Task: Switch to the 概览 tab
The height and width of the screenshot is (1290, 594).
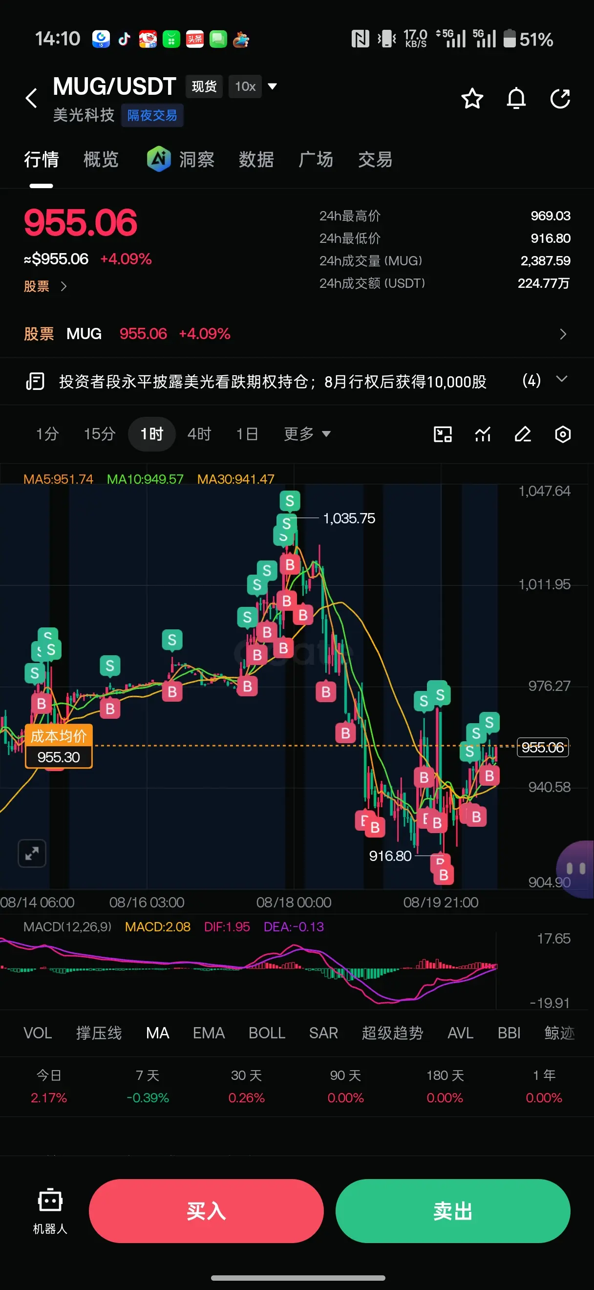Action: point(101,159)
